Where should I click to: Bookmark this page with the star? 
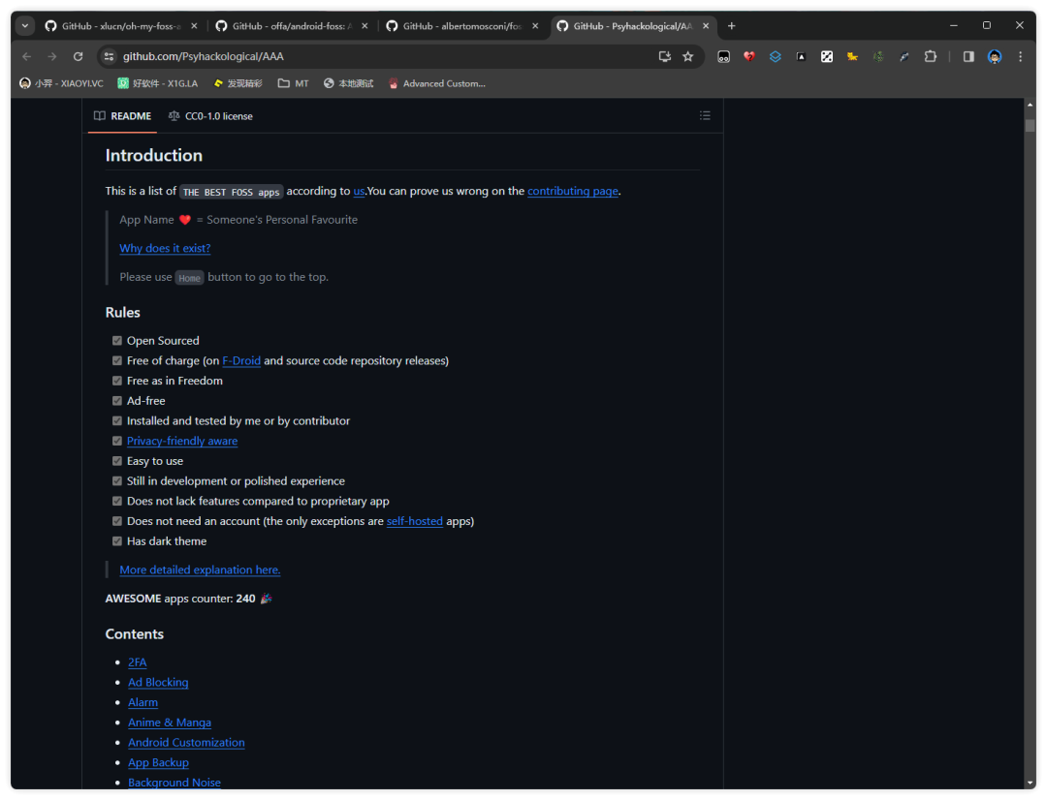[x=687, y=57]
